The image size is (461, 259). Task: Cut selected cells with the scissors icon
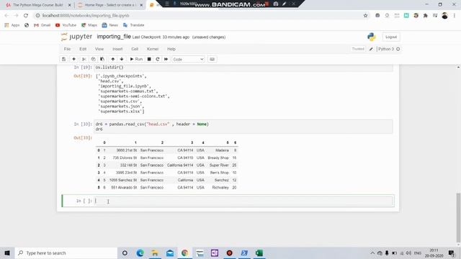(x=84, y=59)
